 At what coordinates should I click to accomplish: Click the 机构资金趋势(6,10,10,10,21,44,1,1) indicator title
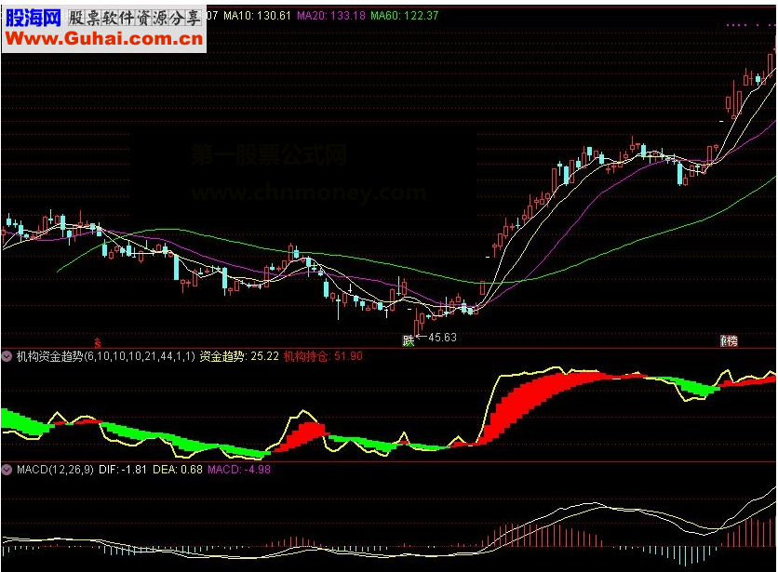pos(106,356)
